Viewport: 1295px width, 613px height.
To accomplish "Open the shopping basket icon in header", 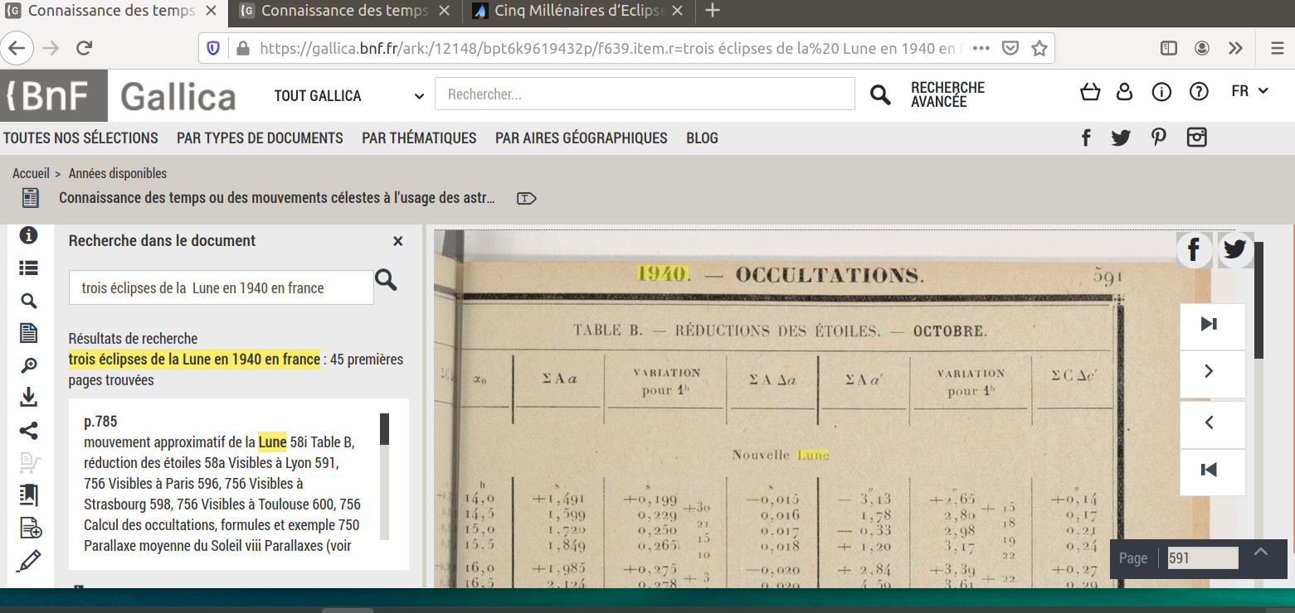I will click(x=1090, y=92).
